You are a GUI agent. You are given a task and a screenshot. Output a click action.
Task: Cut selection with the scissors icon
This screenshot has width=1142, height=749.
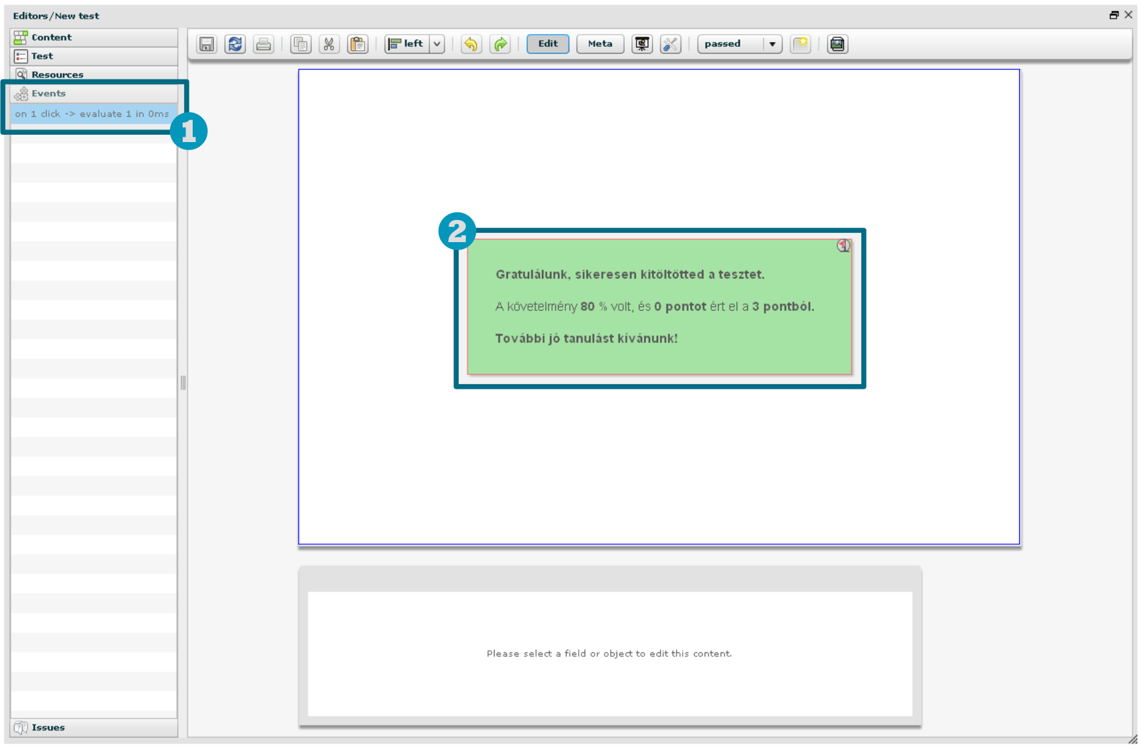329,44
